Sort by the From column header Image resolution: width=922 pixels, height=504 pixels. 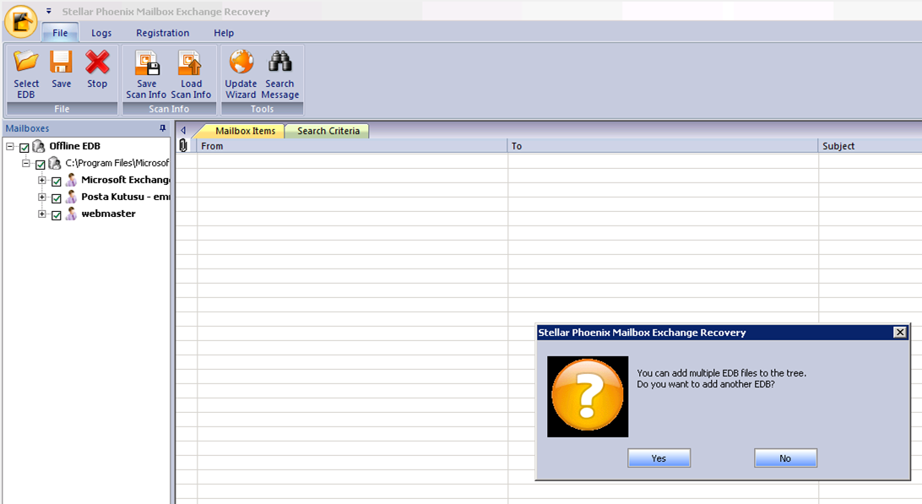coord(351,146)
